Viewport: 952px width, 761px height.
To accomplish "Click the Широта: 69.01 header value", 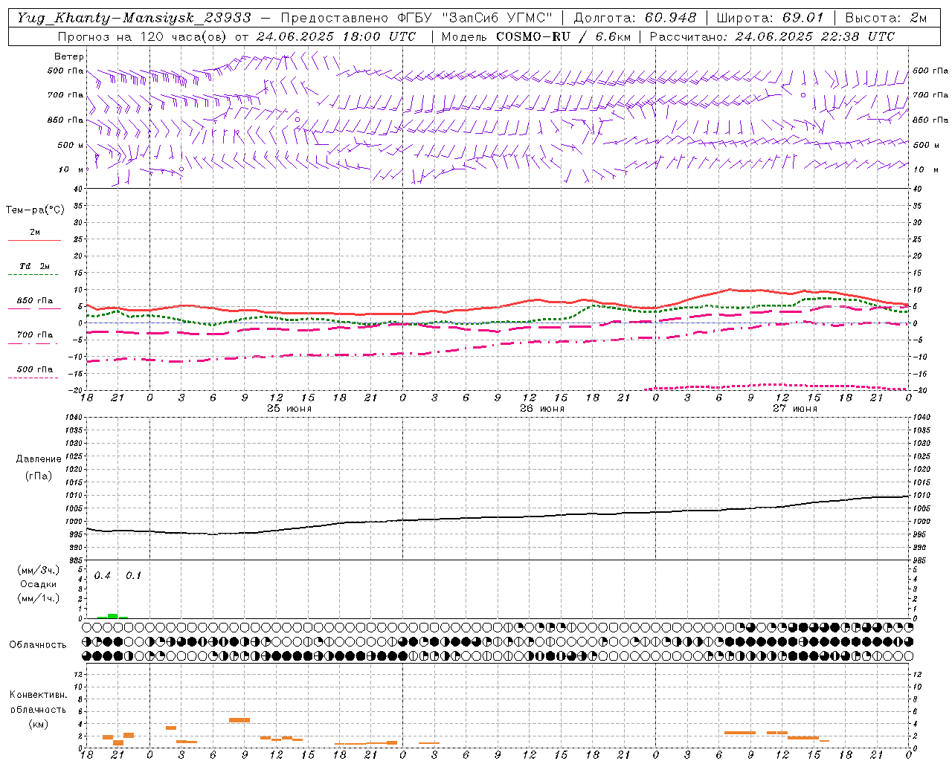I will coord(770,17).
